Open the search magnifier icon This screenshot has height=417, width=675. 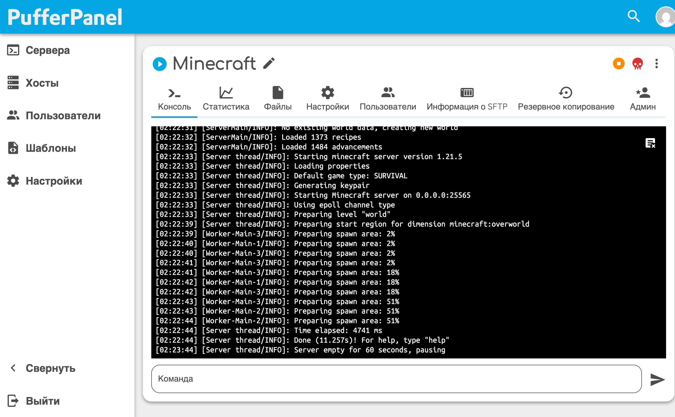634,16
